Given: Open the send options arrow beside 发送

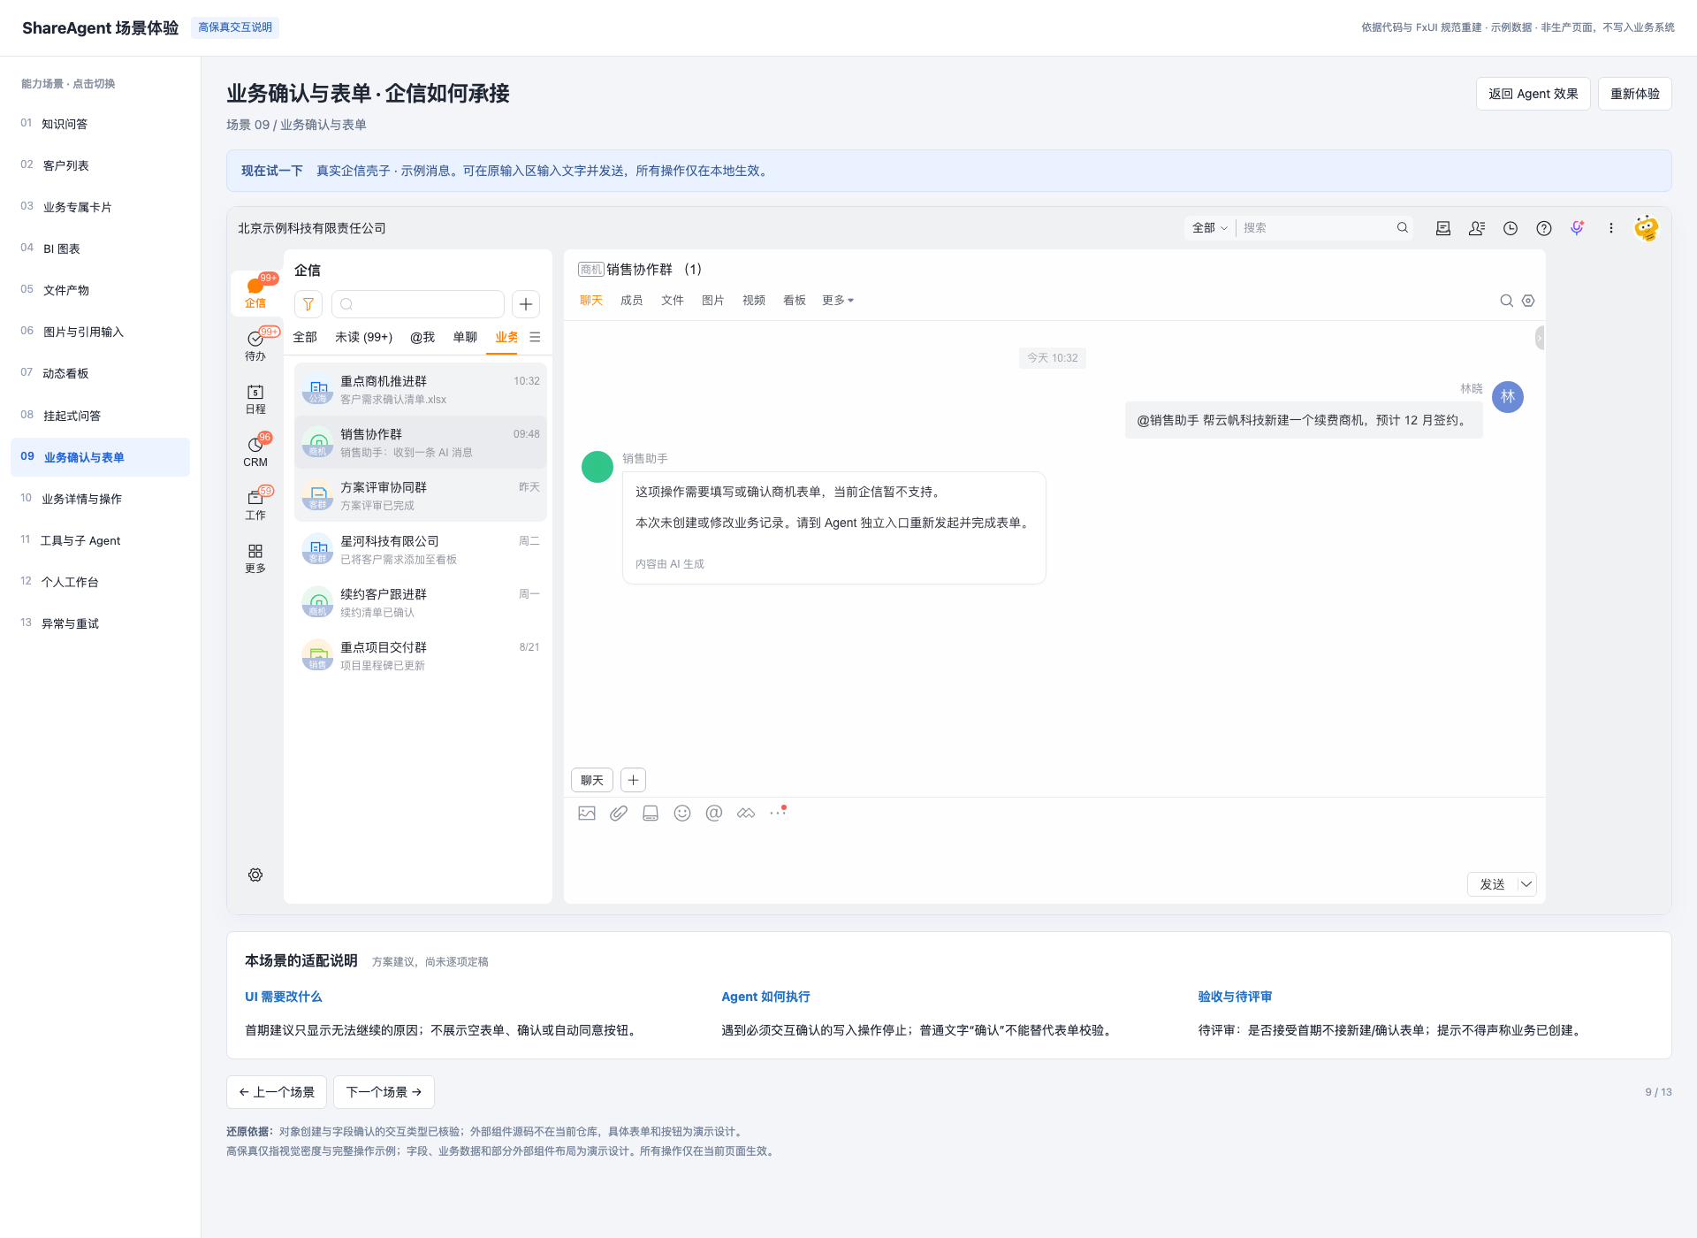Looking at the screenshot, I should (1526, 884).
